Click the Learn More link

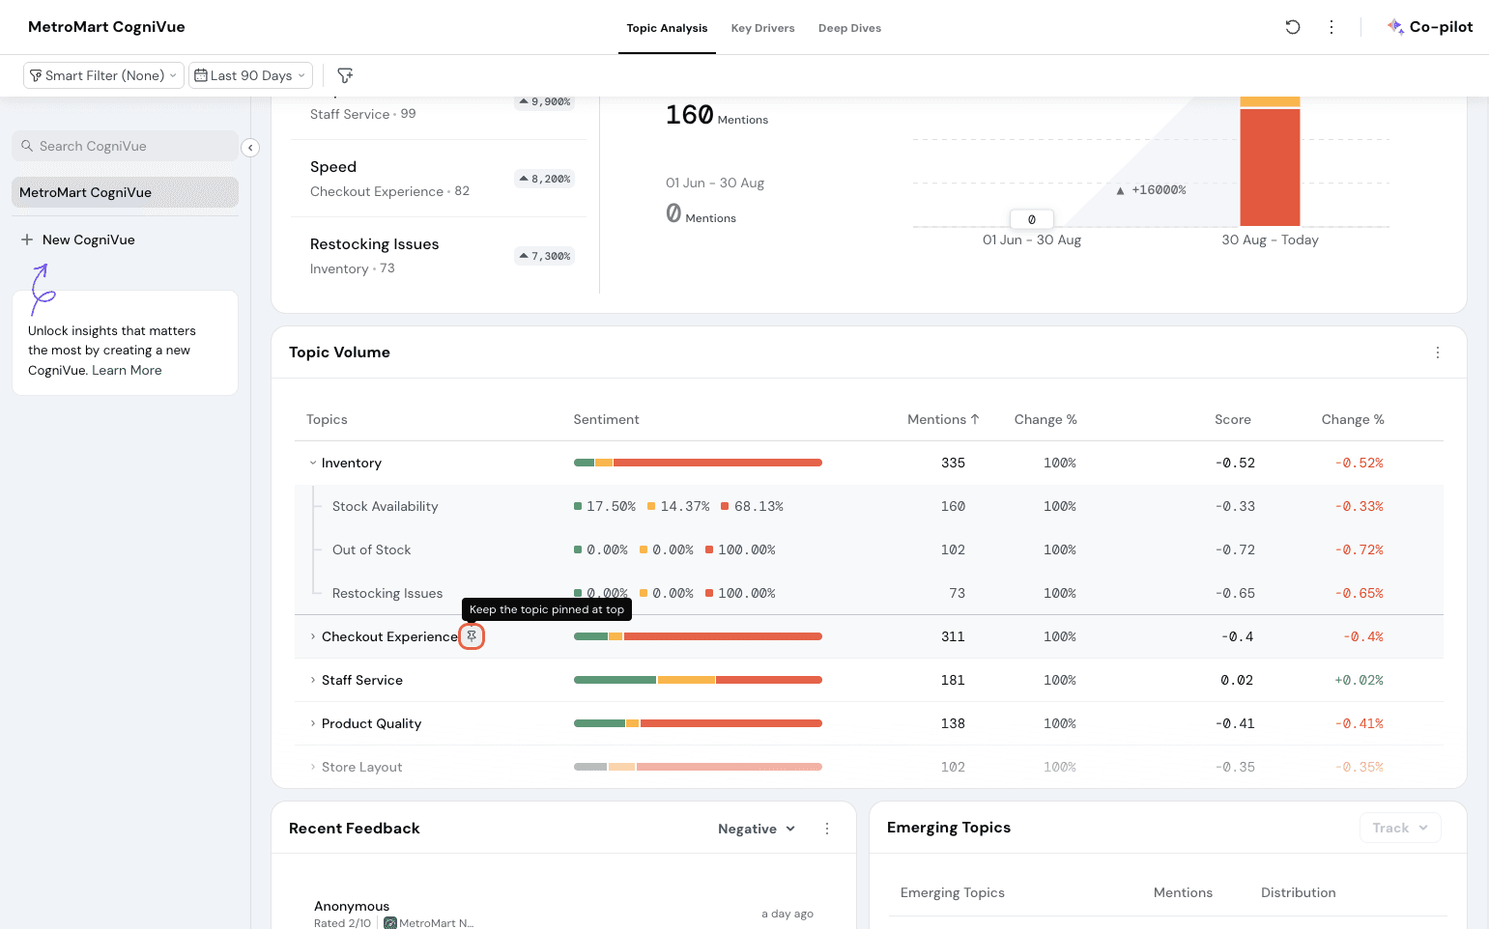(127, 370)
